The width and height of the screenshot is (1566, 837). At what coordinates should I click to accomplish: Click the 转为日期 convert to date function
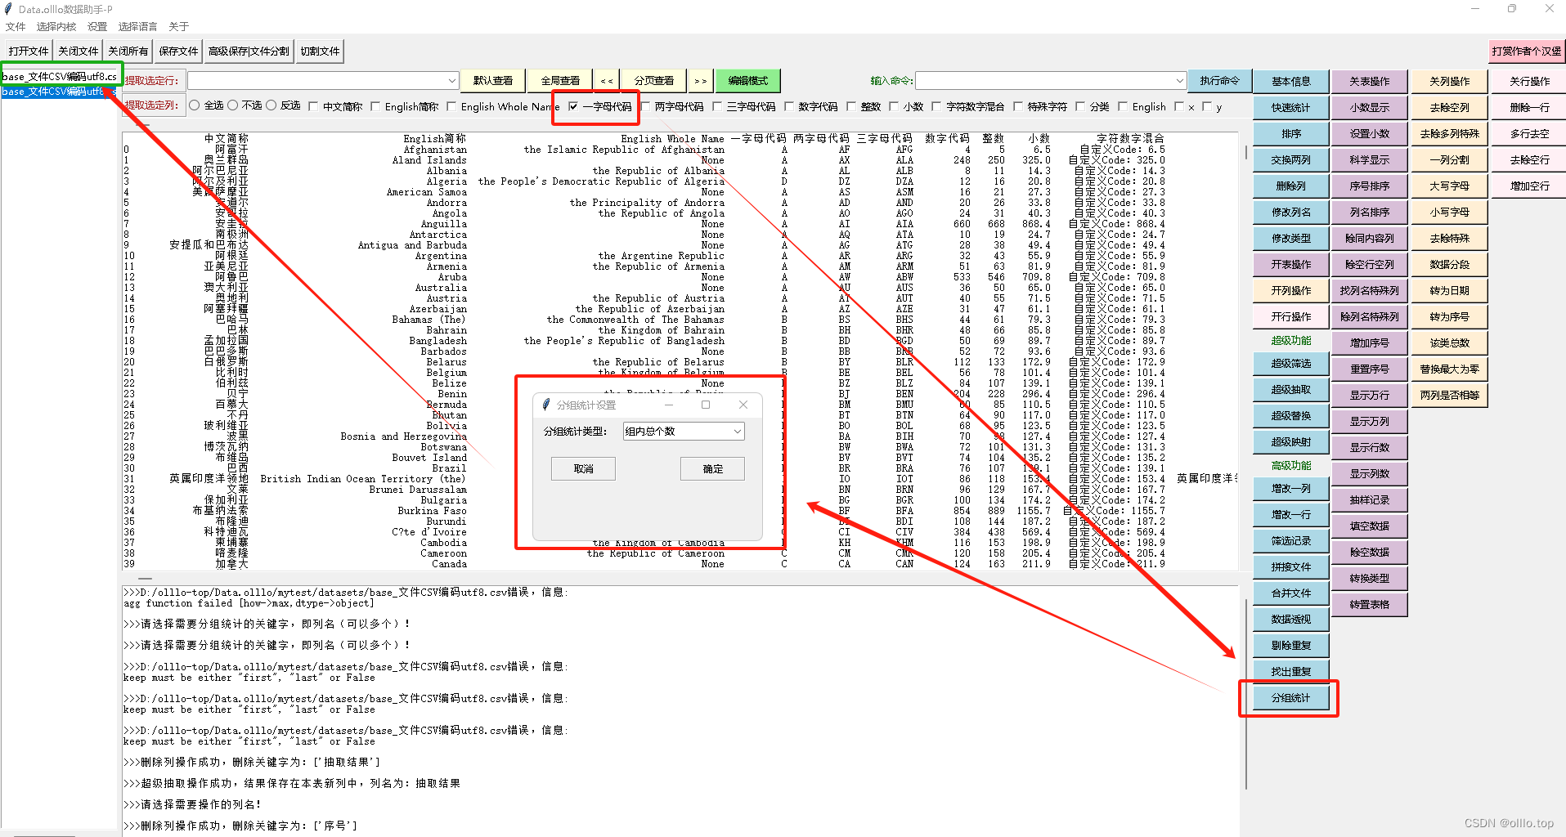pyautogui.click(x=1447, y=289)
